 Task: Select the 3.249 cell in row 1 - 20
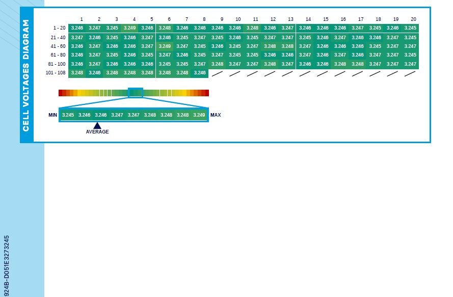pyautogui.click(x=129, y=28)
